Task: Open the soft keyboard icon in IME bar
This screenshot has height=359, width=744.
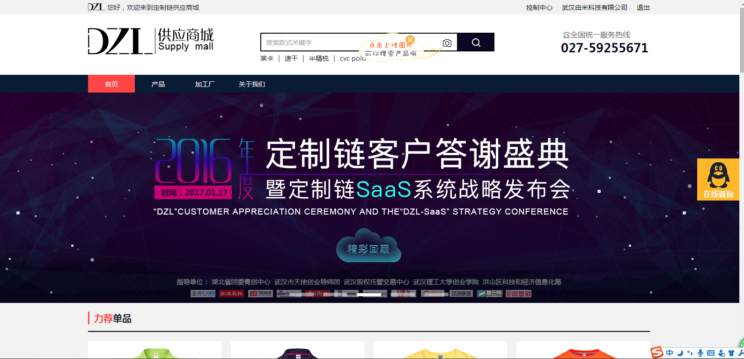Action: (x=710, y=353)
